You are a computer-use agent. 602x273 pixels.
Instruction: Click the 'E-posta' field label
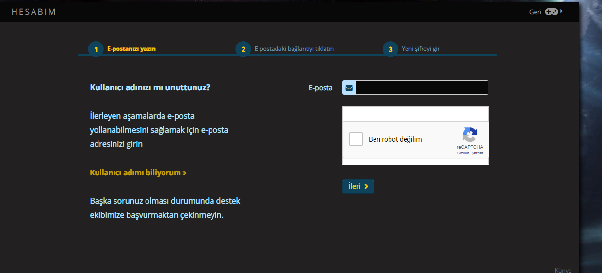[x=321, y=88]
